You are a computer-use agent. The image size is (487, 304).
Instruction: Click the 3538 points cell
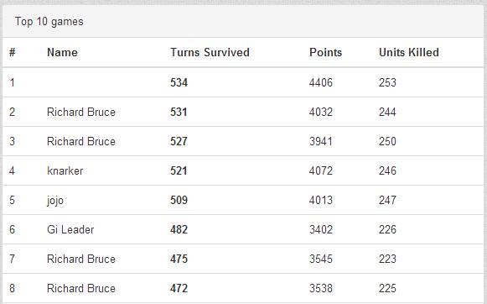(x=321, y=288)
